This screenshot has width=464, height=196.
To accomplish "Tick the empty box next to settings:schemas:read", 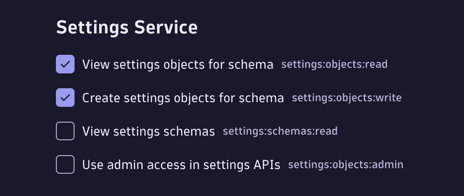I will pos(65,131).
